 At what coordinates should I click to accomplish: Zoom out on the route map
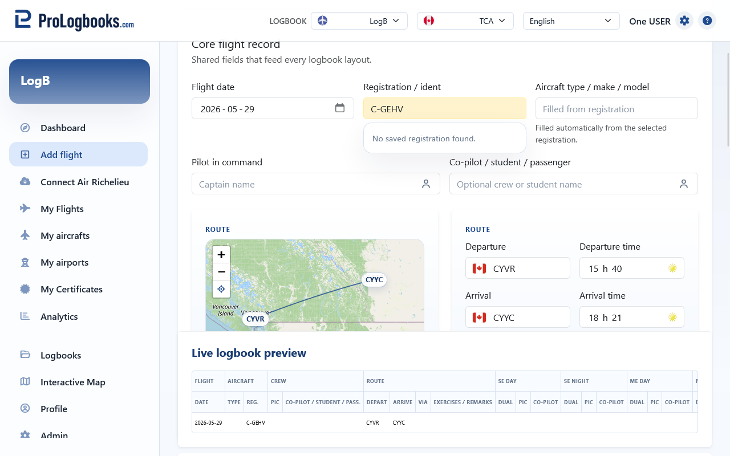221,272
